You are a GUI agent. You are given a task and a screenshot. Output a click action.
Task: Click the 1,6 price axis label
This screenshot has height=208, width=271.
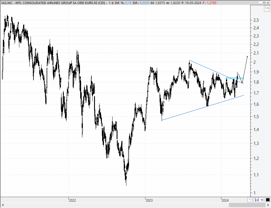[256, 104]
